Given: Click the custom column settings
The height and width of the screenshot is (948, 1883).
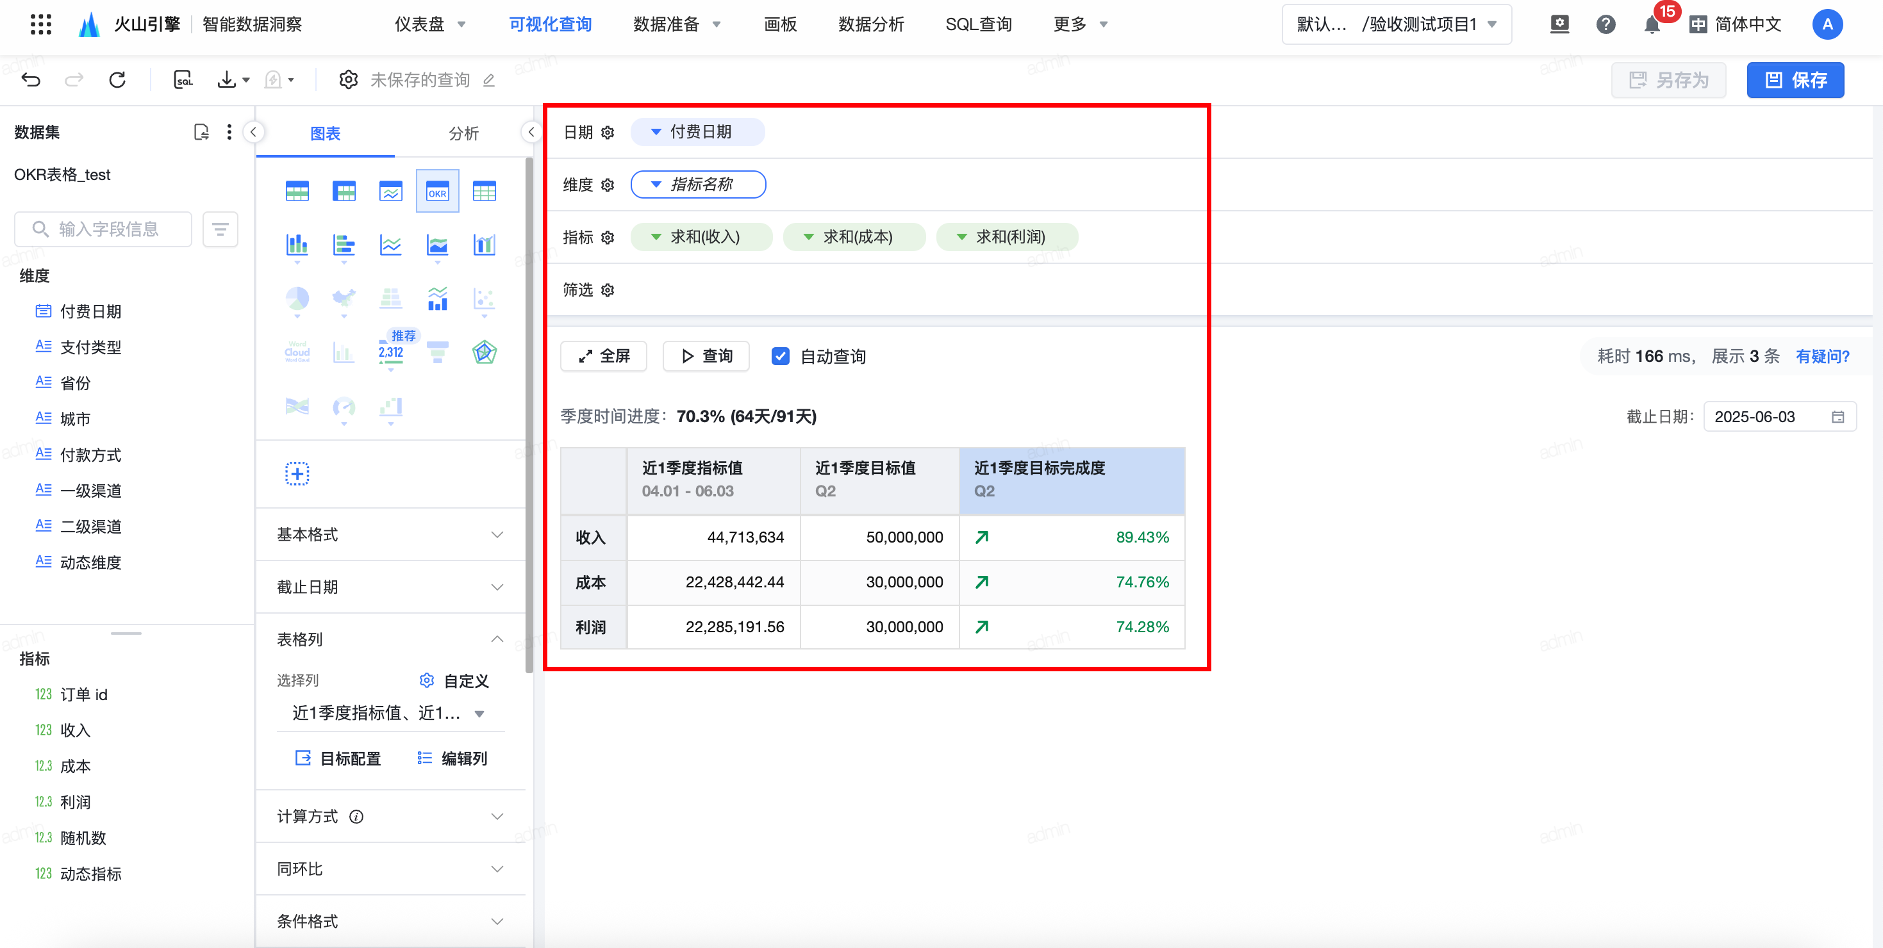Looking at the screenshot, I should [454, 681].
